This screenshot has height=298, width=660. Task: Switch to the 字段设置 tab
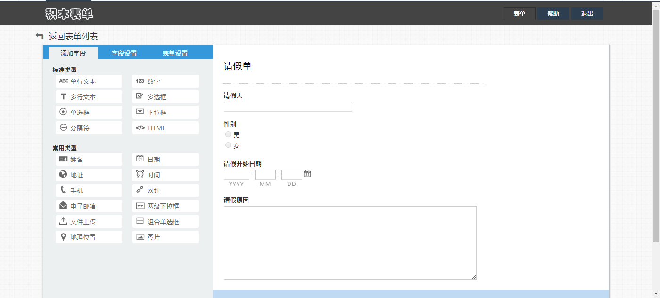click(124, 53)
